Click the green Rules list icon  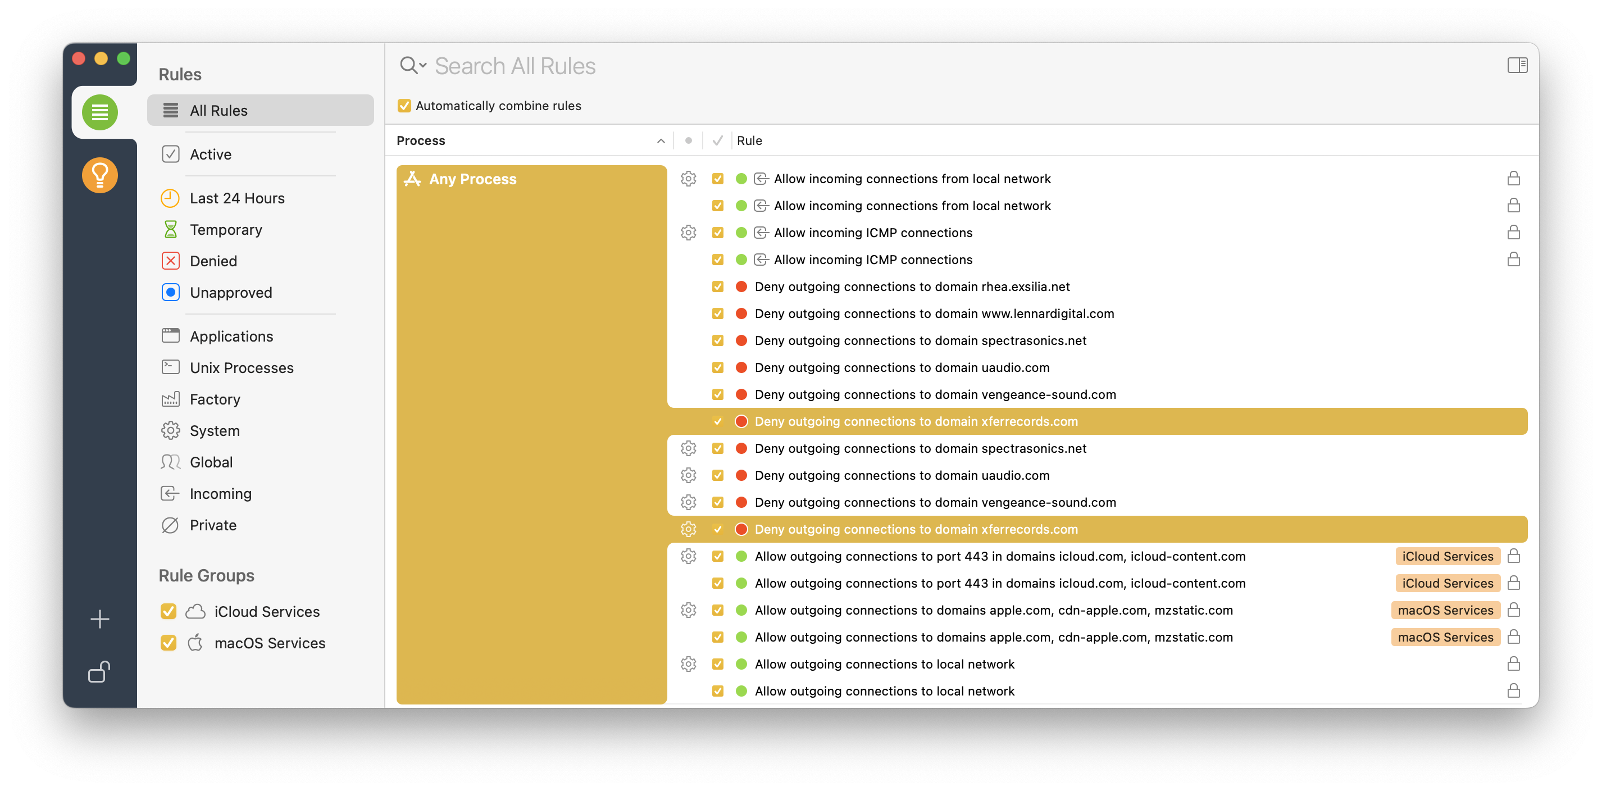click(x=99, y=112)
